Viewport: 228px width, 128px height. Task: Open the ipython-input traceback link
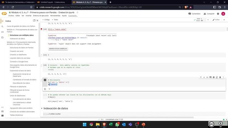62,38
